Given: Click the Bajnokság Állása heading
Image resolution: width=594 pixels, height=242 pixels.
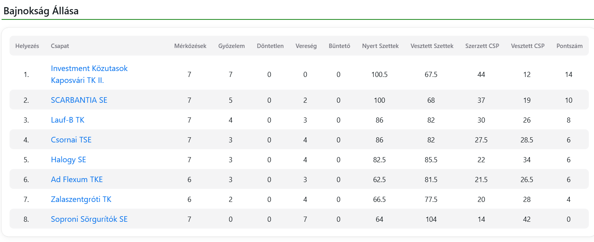Looking at the screenshot, I should 41,11.
